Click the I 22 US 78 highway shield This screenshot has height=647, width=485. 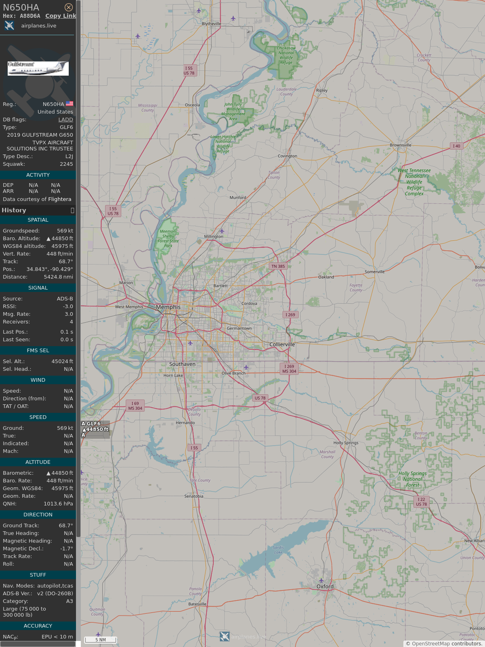pyautogui.click(x=422, y=502)
